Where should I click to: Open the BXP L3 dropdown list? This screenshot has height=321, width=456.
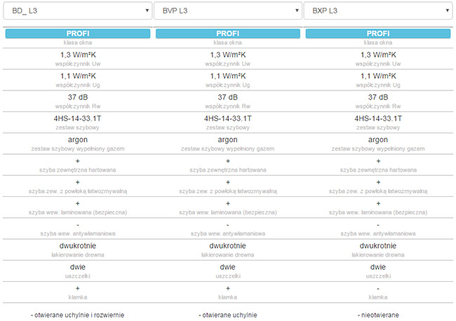tap(377, 11)
